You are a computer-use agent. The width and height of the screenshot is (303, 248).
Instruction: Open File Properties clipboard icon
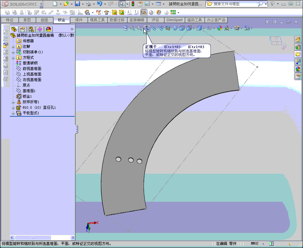(x=140, y=4)
